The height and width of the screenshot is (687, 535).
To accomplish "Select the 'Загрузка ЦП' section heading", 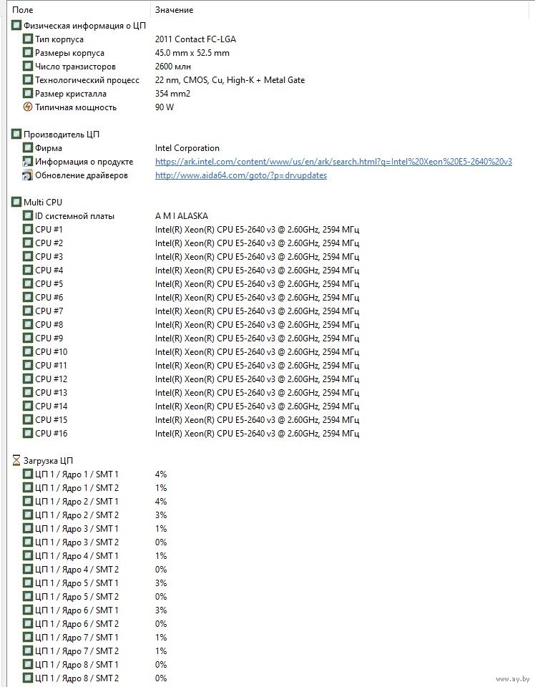I will point(48,460).
